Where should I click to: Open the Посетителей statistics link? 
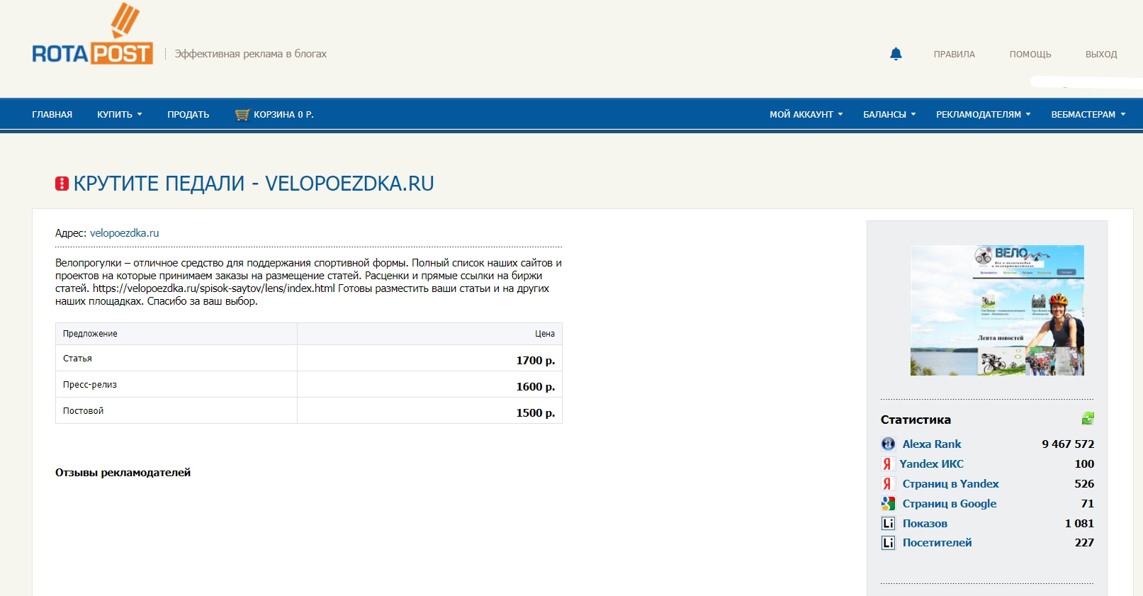[937, 543]
